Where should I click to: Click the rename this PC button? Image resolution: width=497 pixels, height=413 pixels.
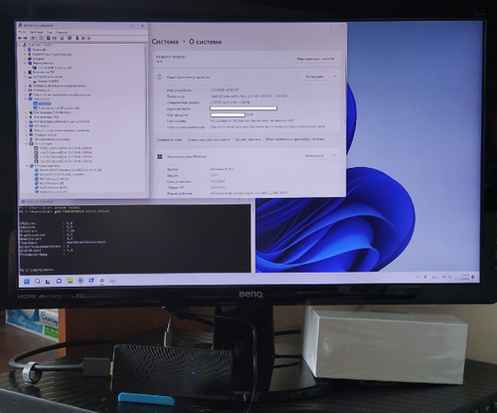pyautogui.click(x=315, y=59)
